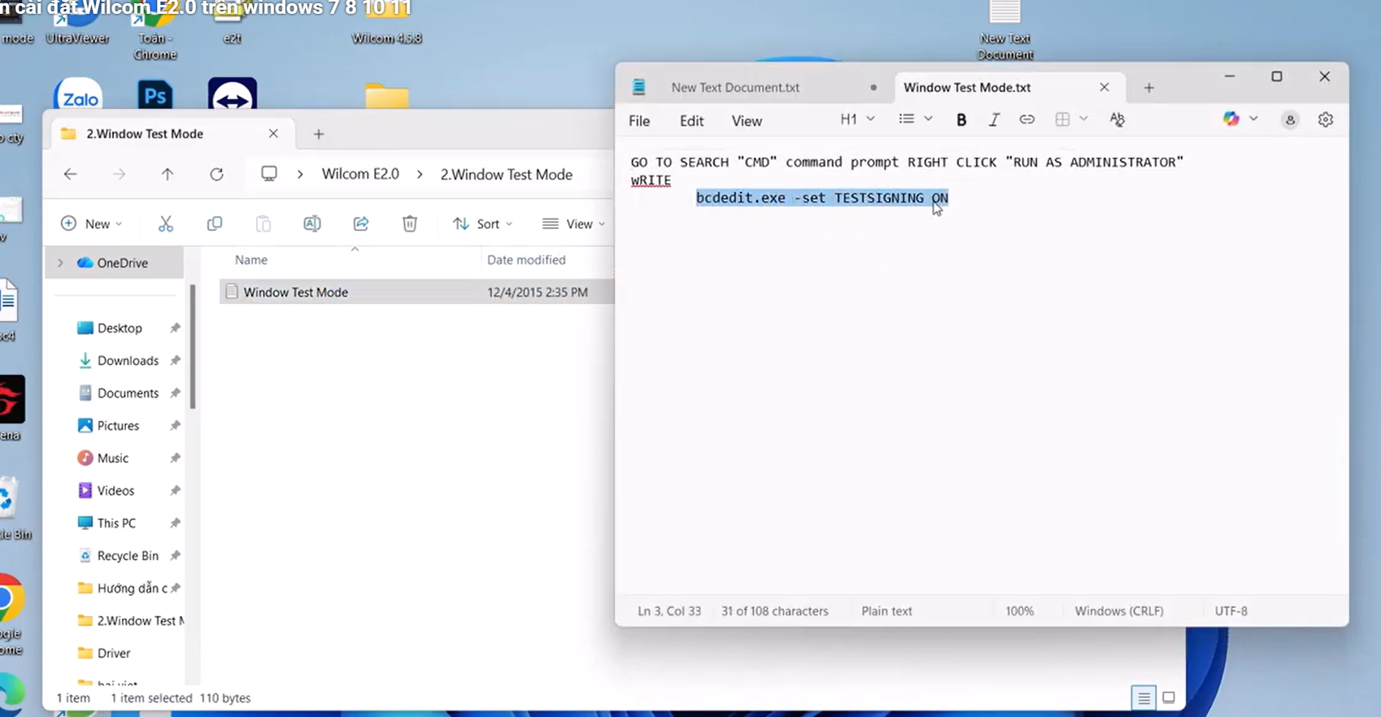Toggle bold formatting in Notepad
The image size is (1381, 717).
961,119
